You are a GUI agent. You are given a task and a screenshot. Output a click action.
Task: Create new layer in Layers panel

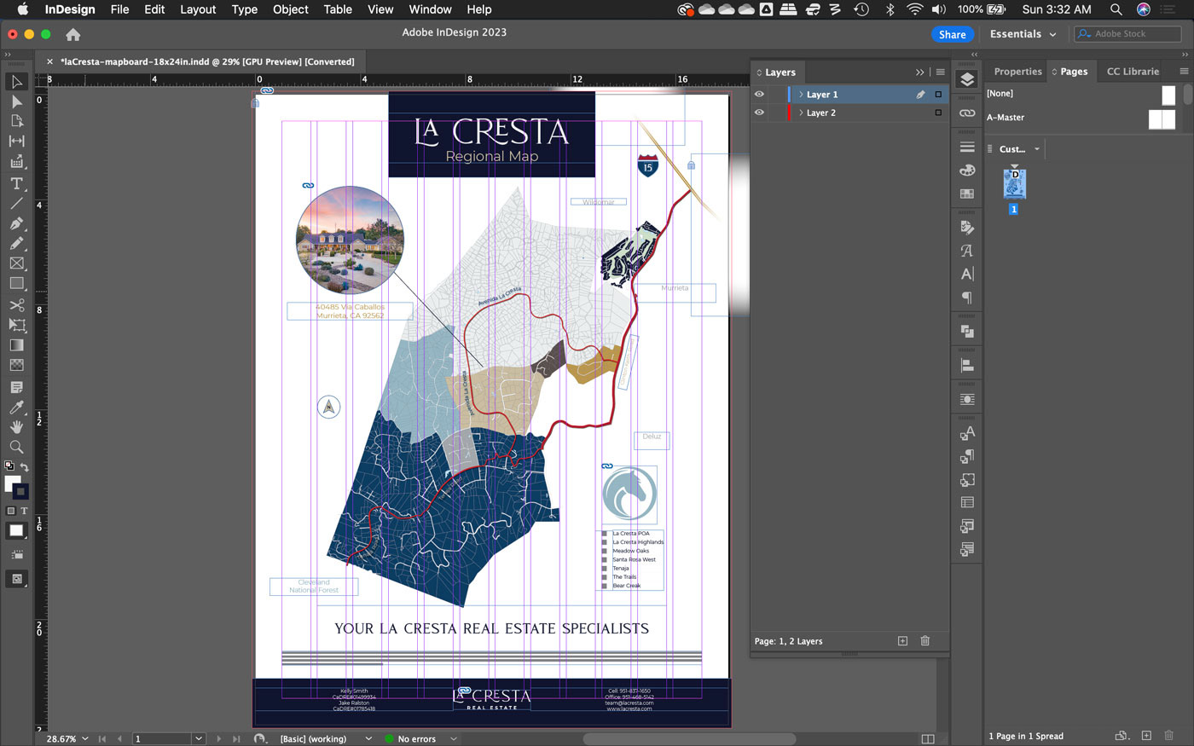click(902, 641)
